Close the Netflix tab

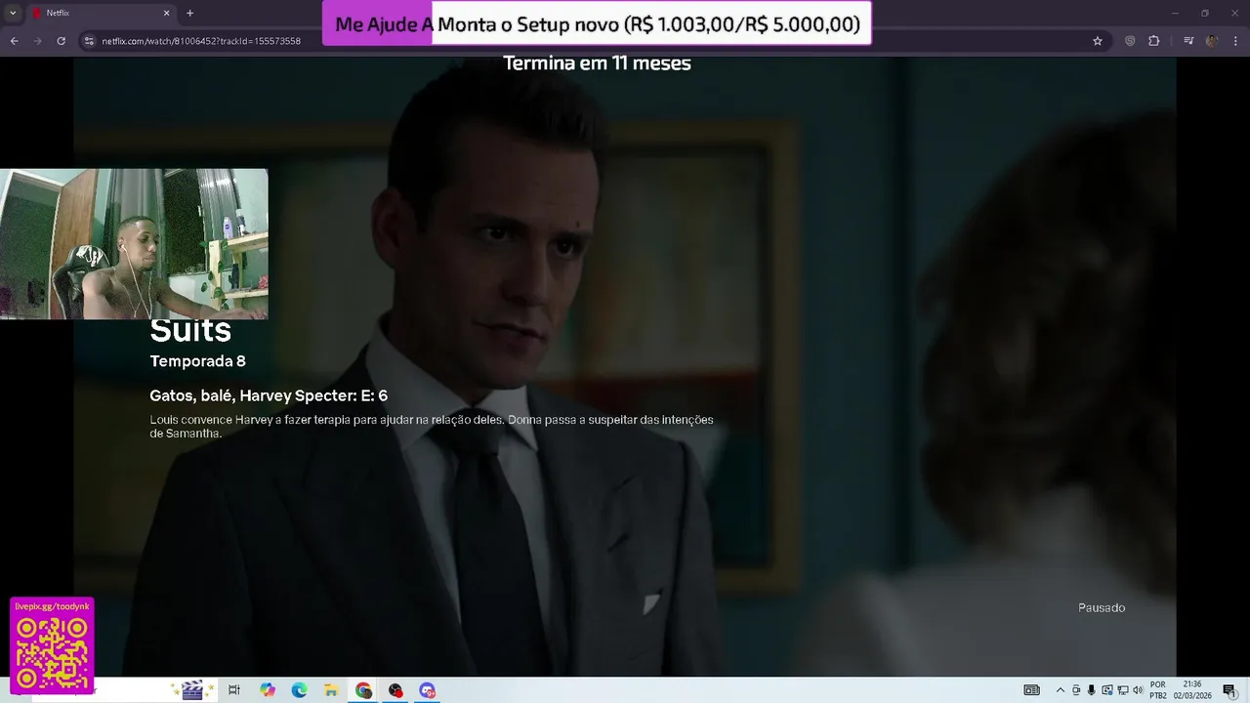pyautogui.click(x=166, y=13)
